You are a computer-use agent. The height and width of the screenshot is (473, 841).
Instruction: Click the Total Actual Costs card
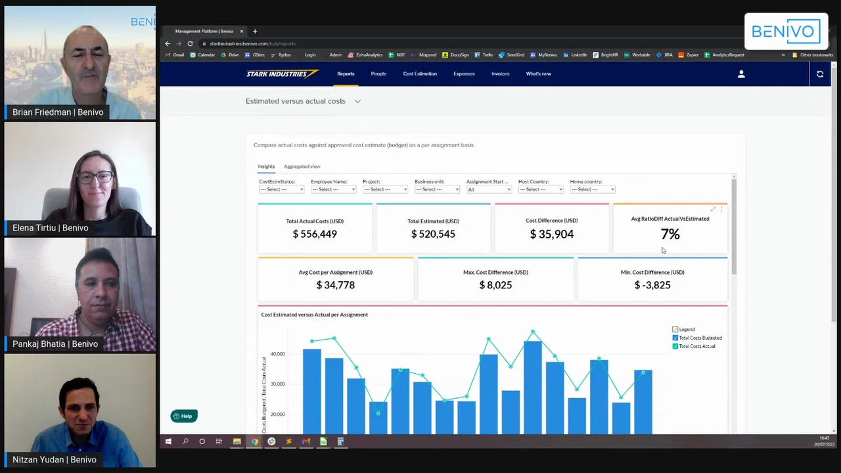[x=315, y=228]
